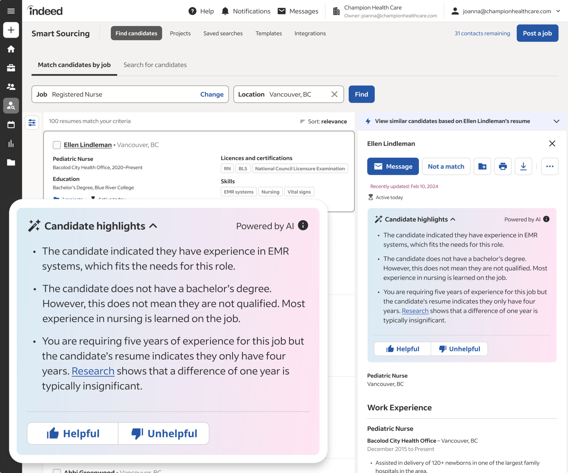Add Ellen Lindleman to a project via folder icon

click(482, 166)
